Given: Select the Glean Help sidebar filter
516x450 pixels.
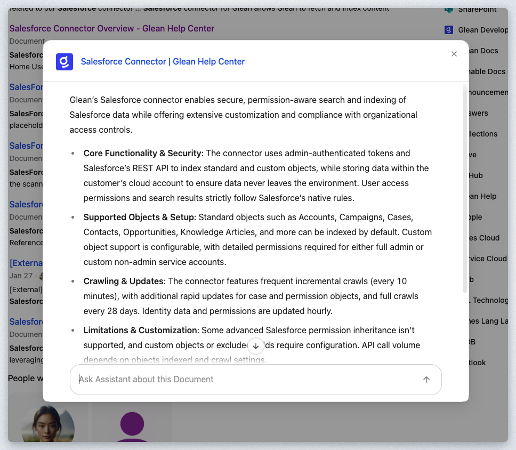Looking at the screenshot, I should pos(482,196).
